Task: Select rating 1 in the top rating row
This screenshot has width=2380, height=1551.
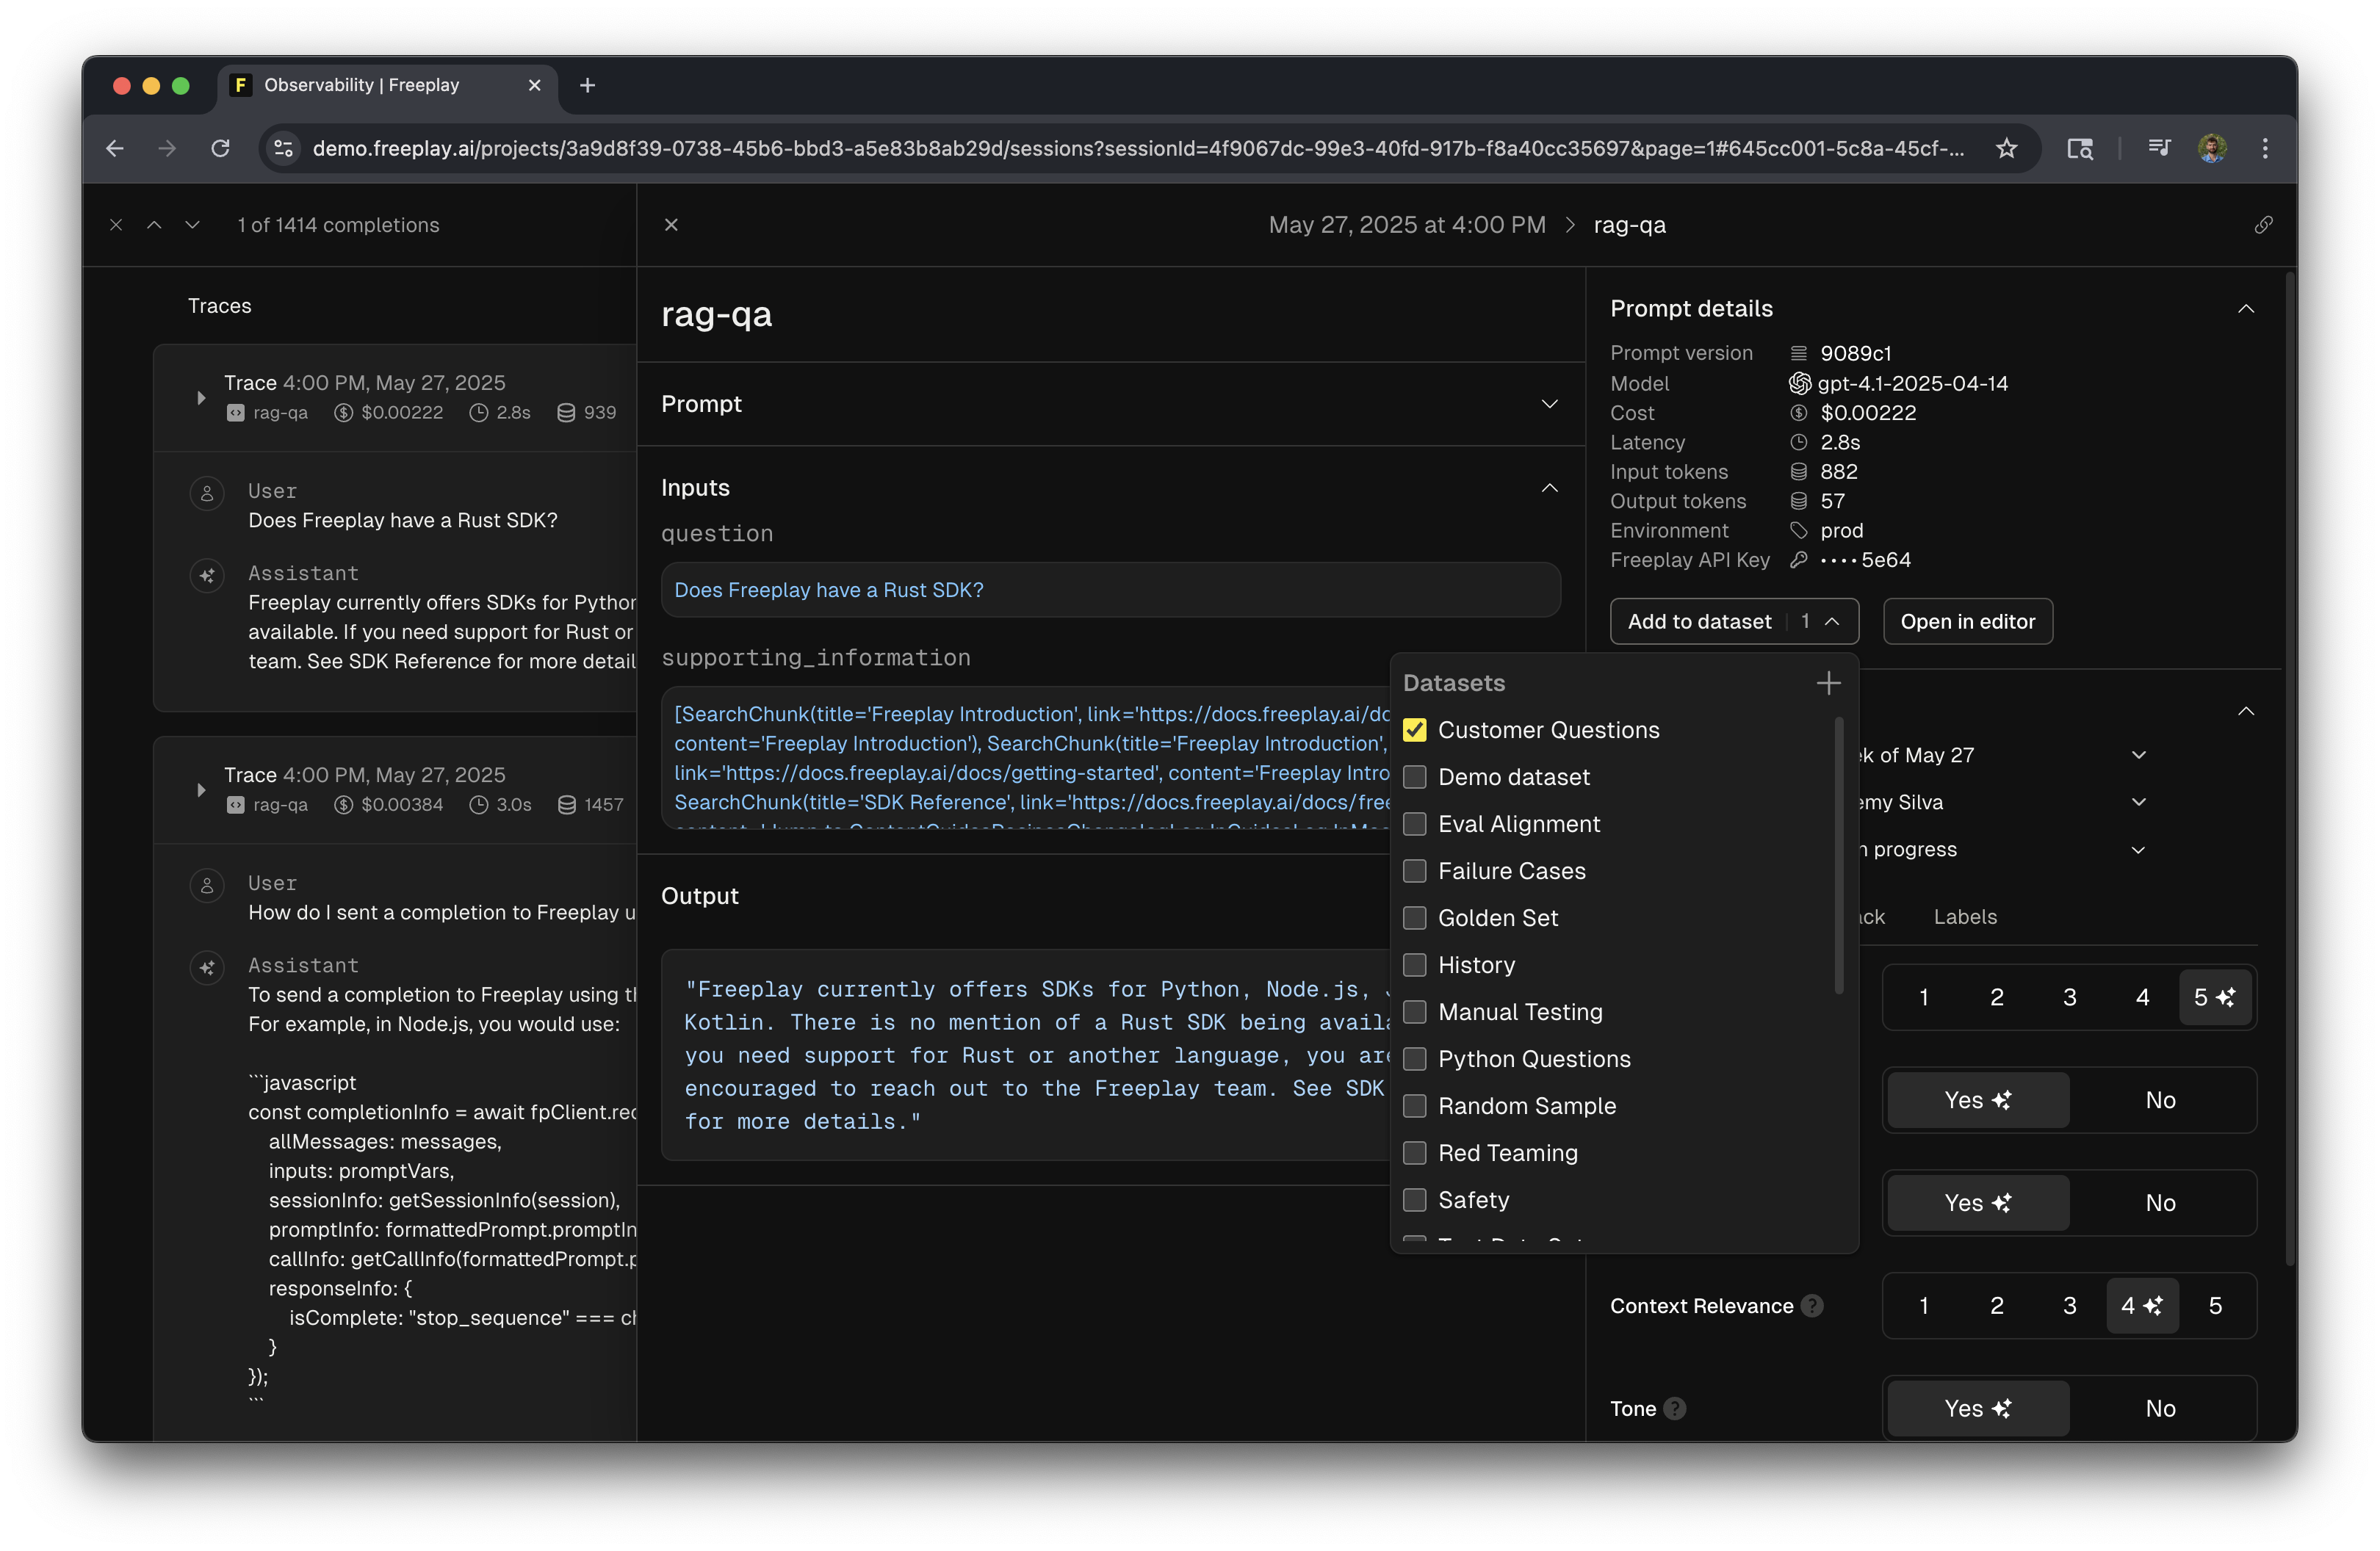Action: pyautogui.click(x=1923, y=997)
